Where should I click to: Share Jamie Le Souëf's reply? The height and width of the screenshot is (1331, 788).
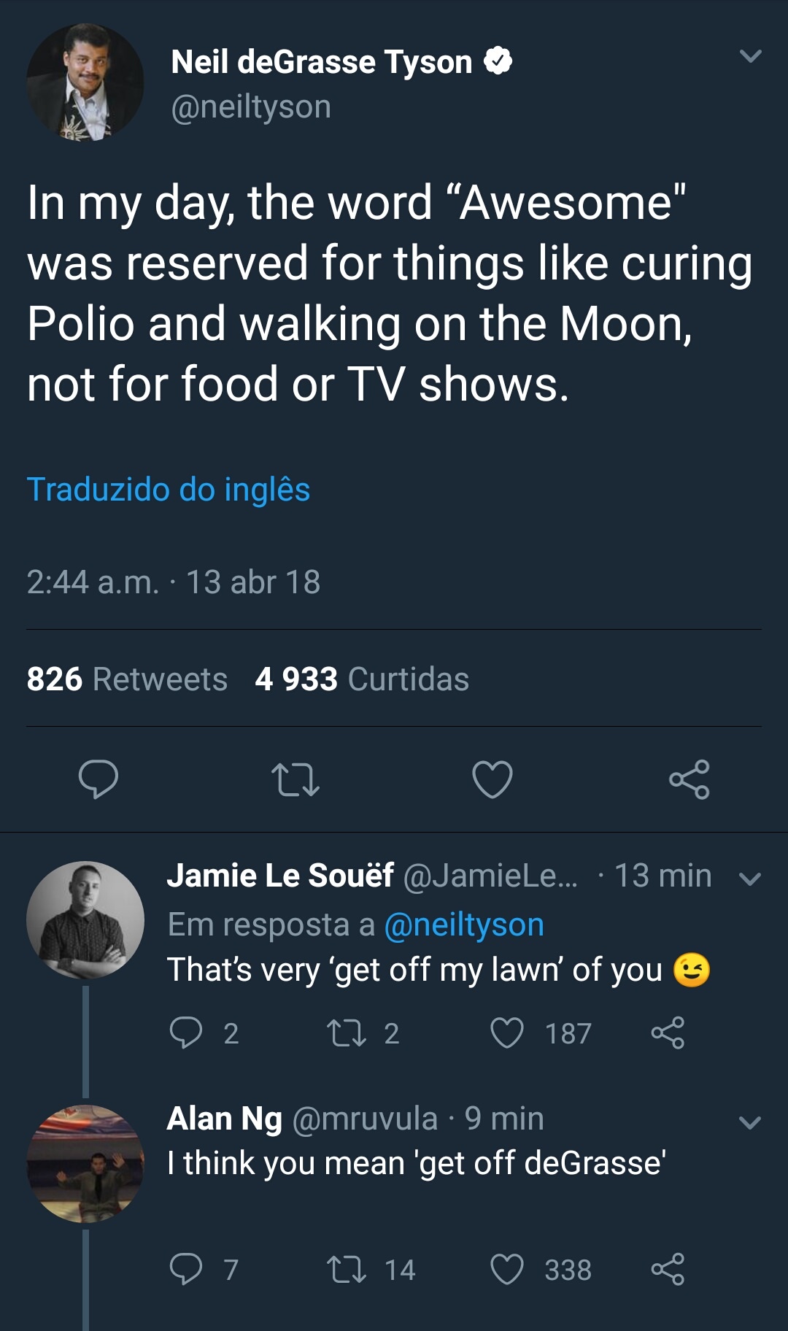pos(668,1033)
